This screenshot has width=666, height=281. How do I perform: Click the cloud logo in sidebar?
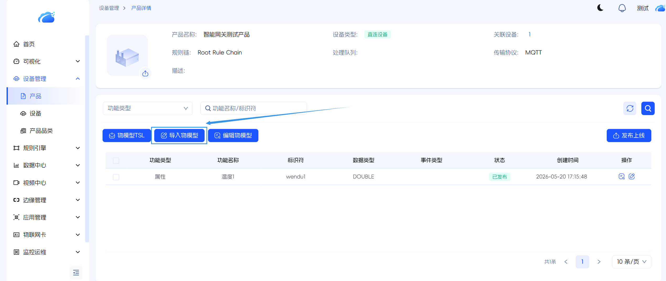tap(46, 17)
